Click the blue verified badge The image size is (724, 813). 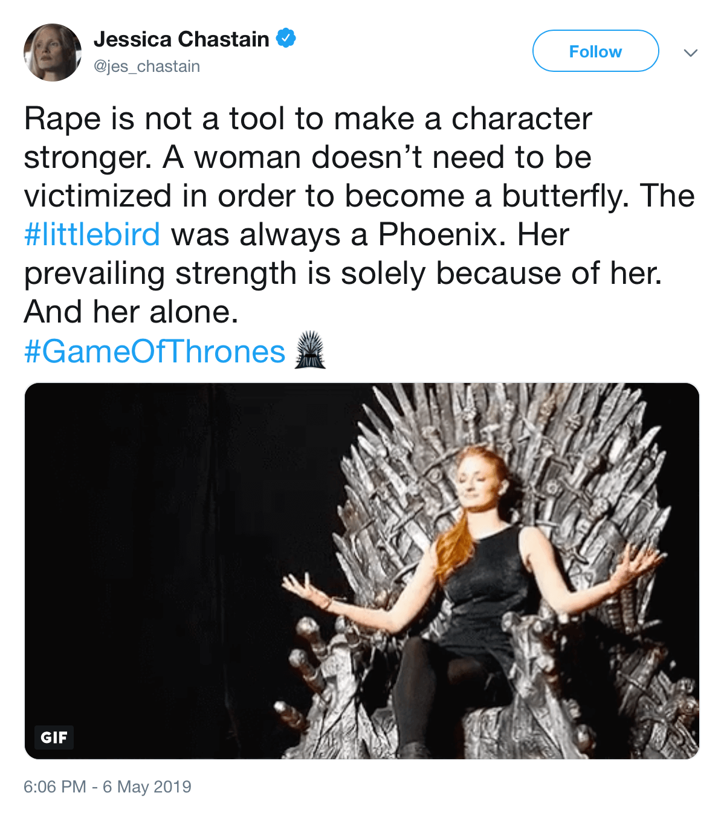[x=286, y=39]
